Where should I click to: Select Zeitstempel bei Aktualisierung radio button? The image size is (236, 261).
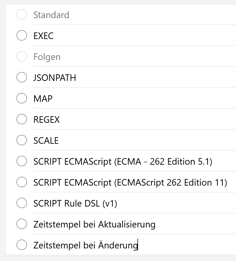coord(21,224)
